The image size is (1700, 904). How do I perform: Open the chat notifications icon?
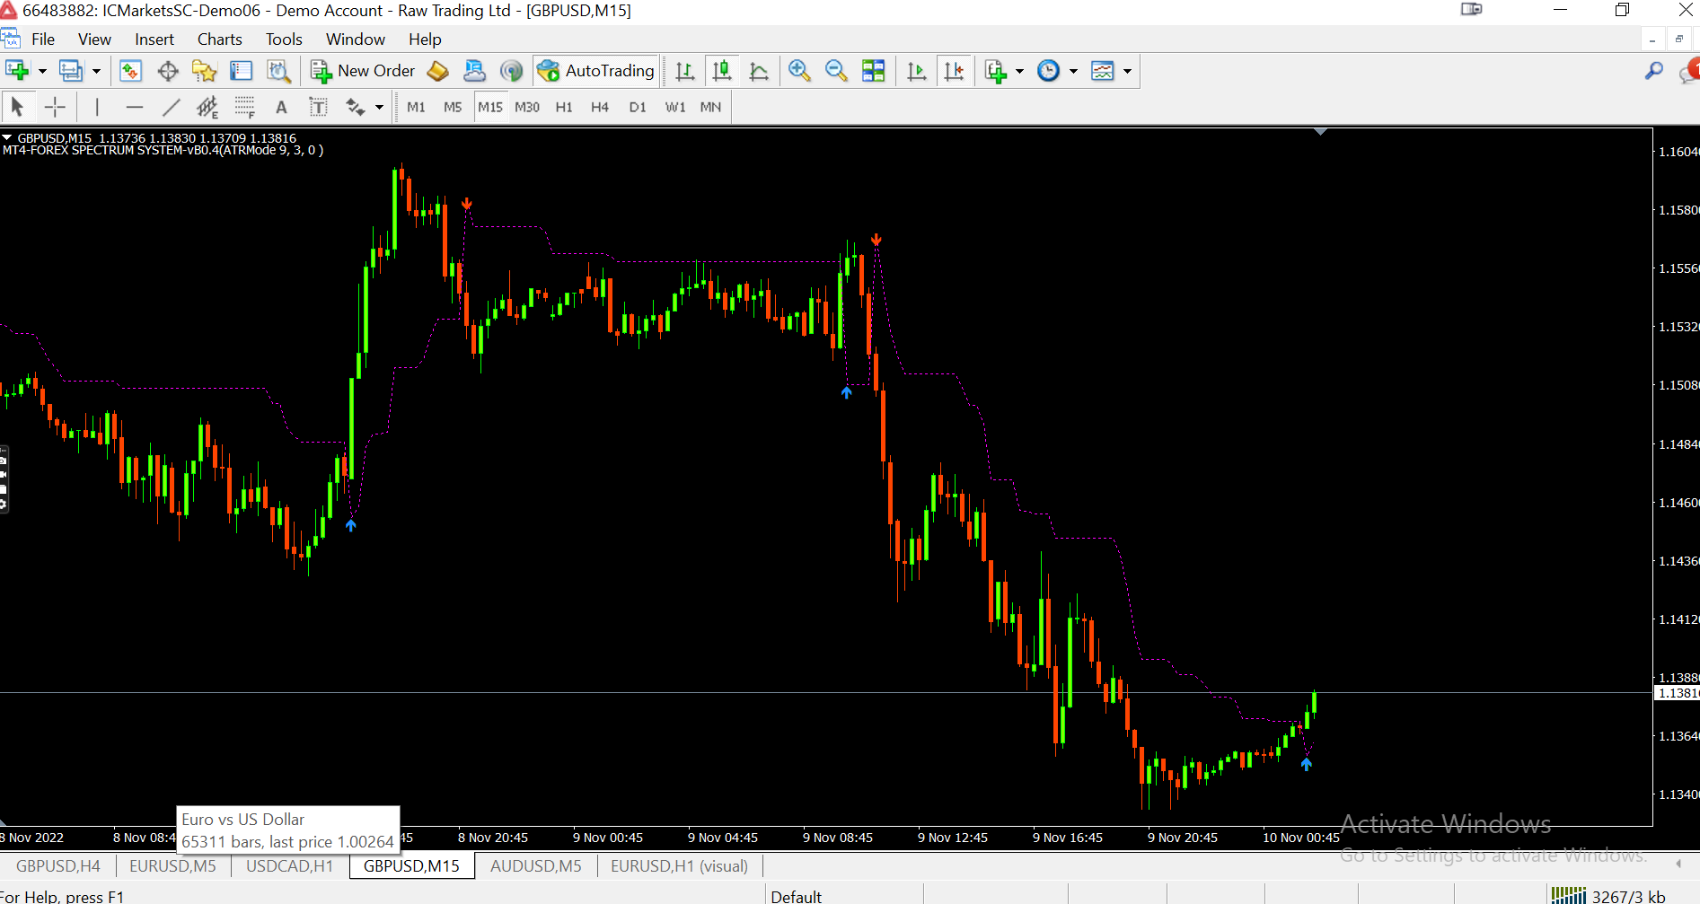pos(1688,72)
